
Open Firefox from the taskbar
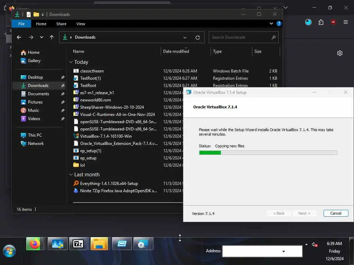[x=35, y=244]
